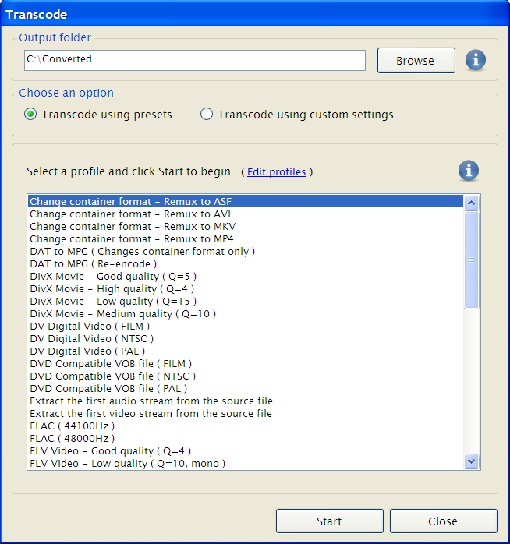Click info icon beside Edit profiles
The width and height of the screenshot is (510, 544).
(469, 171)
